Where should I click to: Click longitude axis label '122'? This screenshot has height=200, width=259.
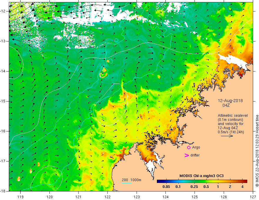click(x=107, y=197)
